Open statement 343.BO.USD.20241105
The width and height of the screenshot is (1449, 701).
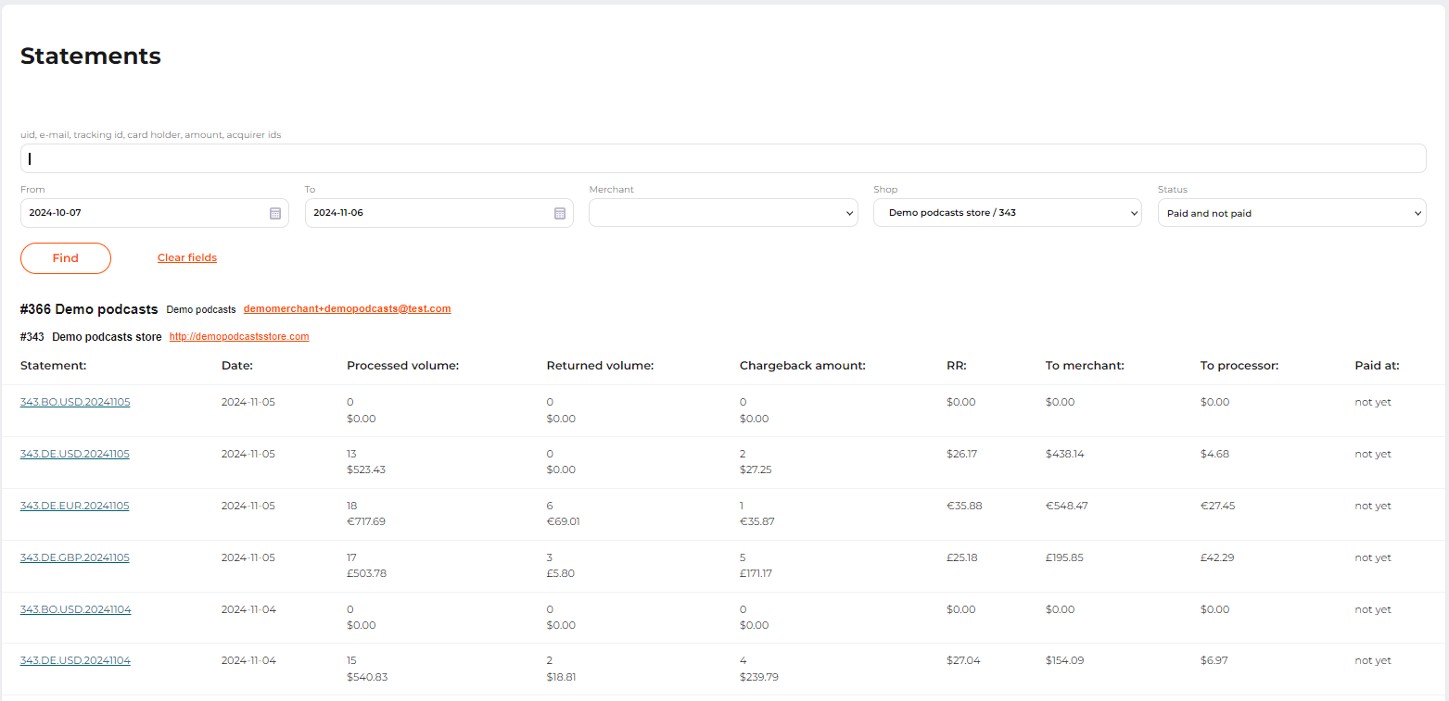75,403
